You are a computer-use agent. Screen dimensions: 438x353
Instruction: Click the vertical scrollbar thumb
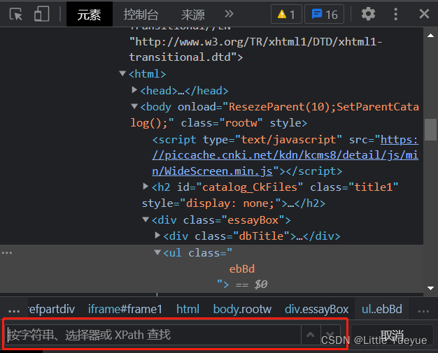coord(431,130)
